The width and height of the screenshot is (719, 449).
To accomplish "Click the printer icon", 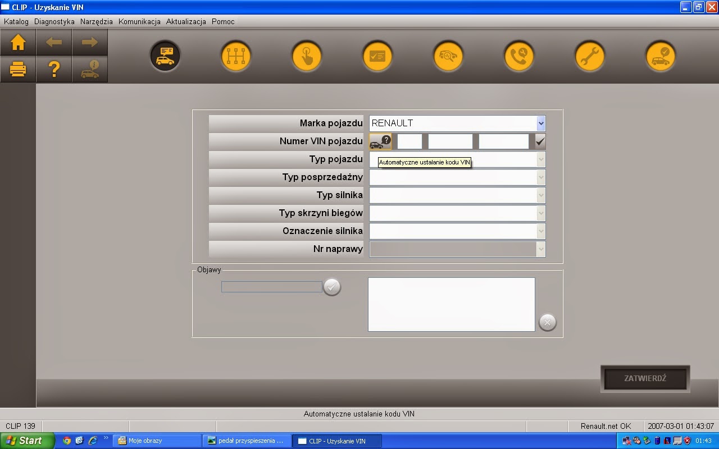I will [x=18, y=70].
